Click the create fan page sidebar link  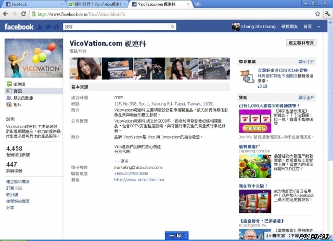coord(18,182)
